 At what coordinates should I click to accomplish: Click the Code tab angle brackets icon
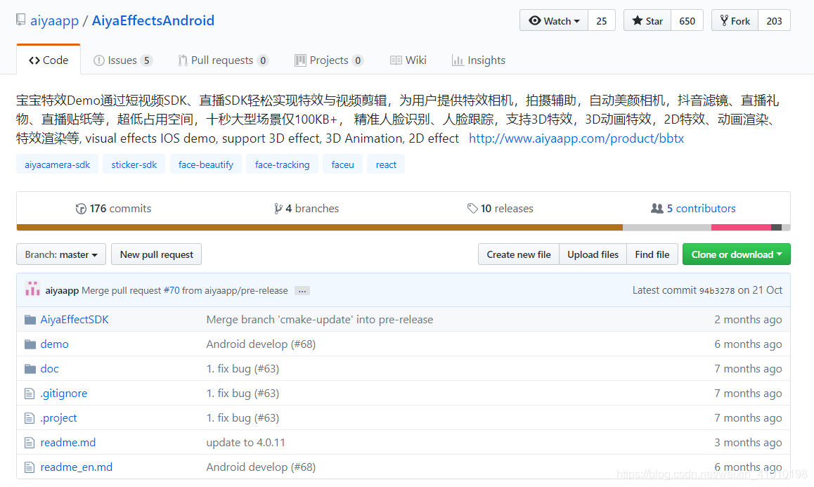[34, 60]
